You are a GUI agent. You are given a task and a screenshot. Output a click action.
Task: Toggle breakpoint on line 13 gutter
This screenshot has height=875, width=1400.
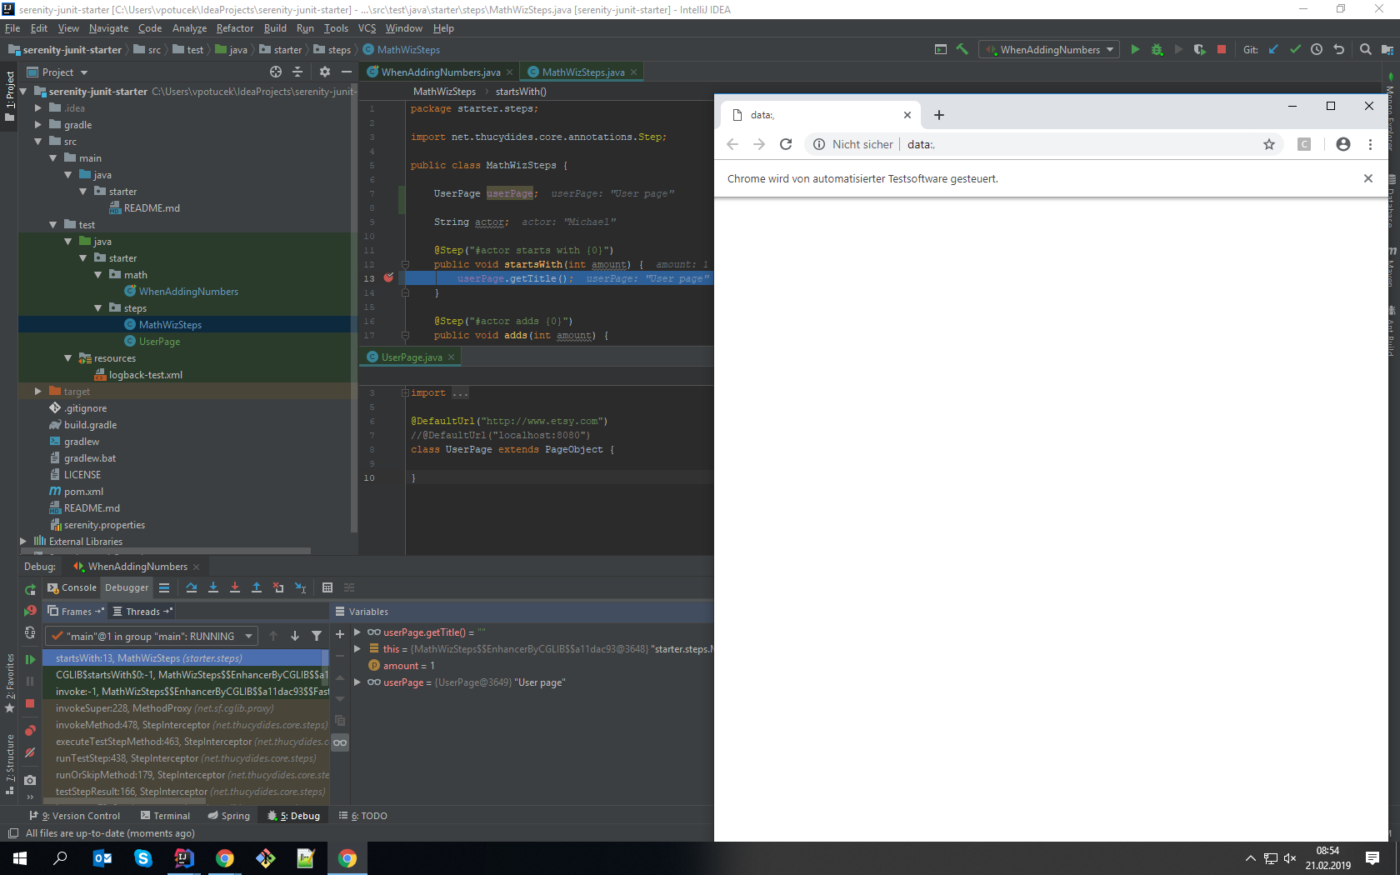point(388,277)
